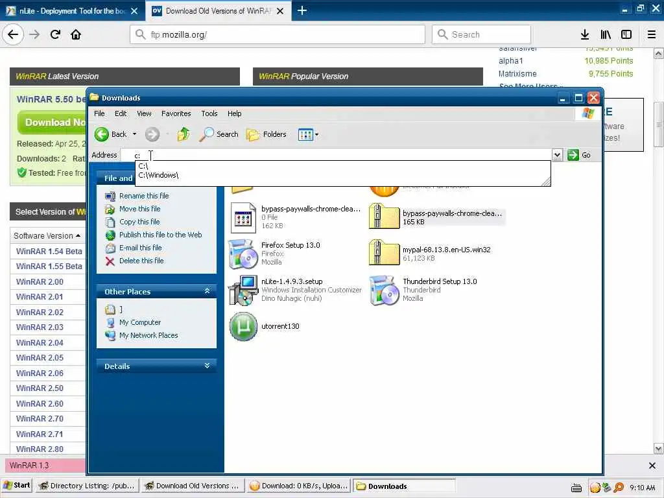The height and width of the screenshot is (498, 664).
Task: Open the Help menu
Action: 234,113
